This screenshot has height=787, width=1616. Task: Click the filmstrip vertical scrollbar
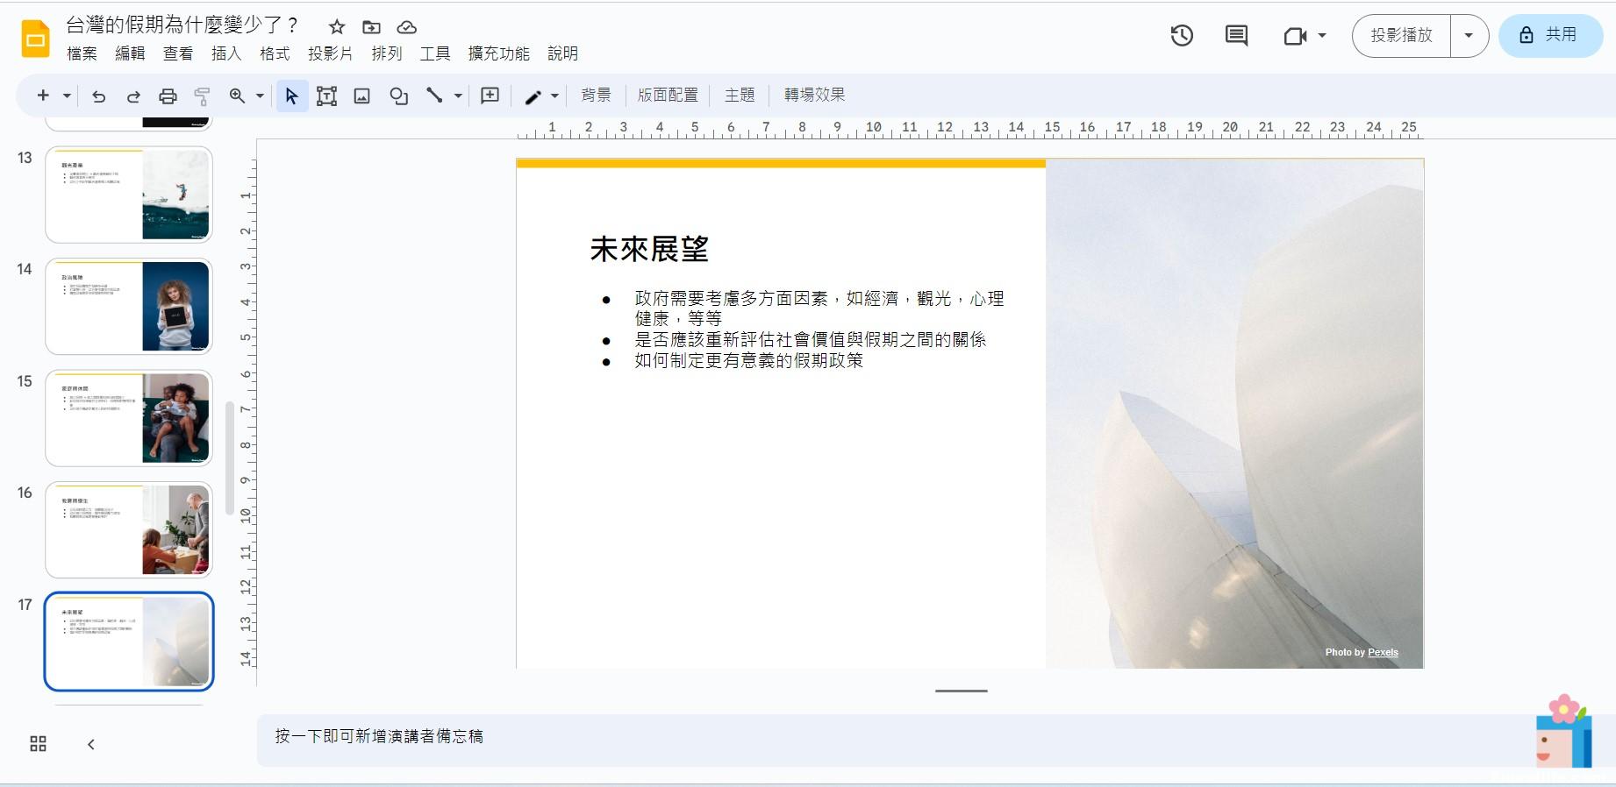pyautogui.click(x=230, y=457)
